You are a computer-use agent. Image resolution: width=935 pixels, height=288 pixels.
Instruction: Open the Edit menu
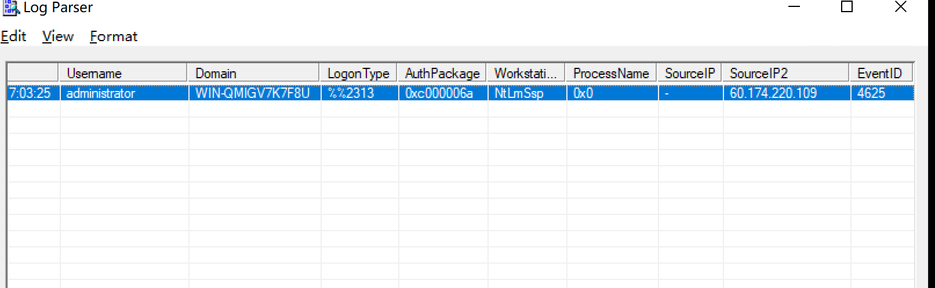[13, 37]
